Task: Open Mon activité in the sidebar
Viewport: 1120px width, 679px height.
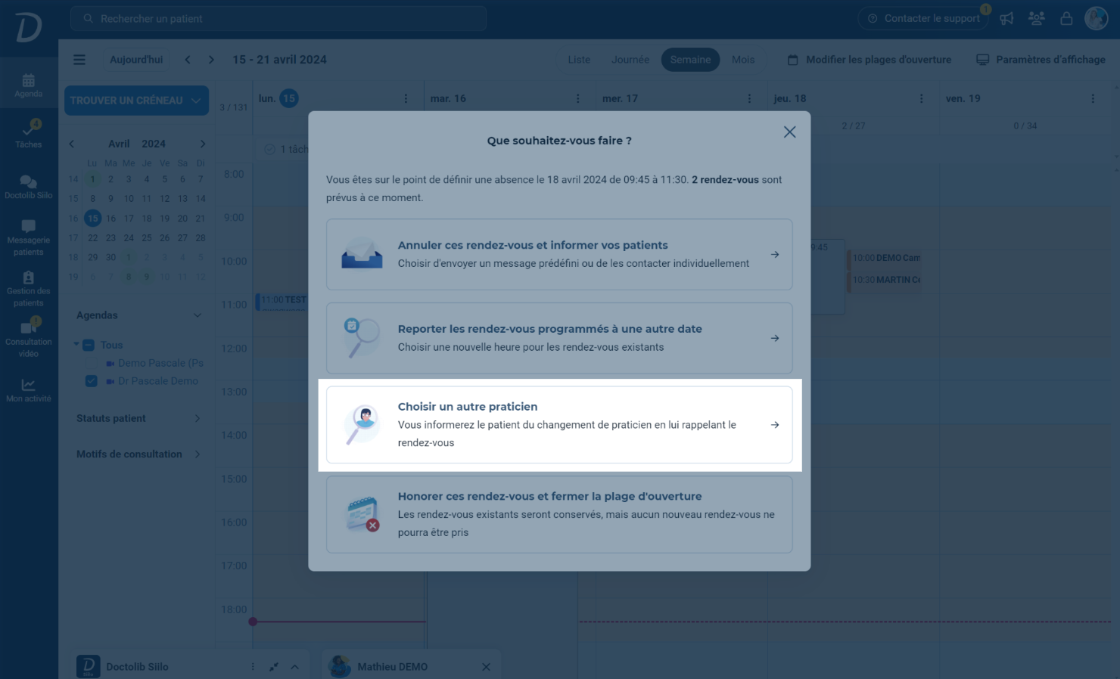Action: pos(28,390)
